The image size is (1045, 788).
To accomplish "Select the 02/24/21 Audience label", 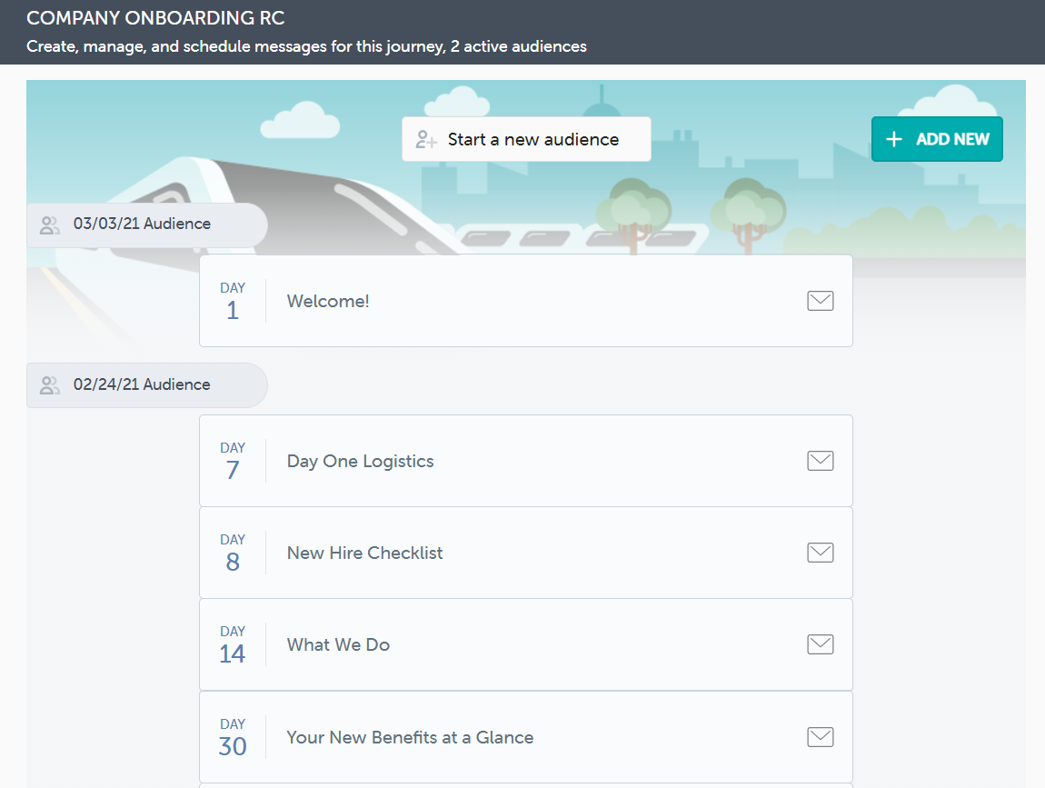I will pyautogui.click(x=142, y=385).
